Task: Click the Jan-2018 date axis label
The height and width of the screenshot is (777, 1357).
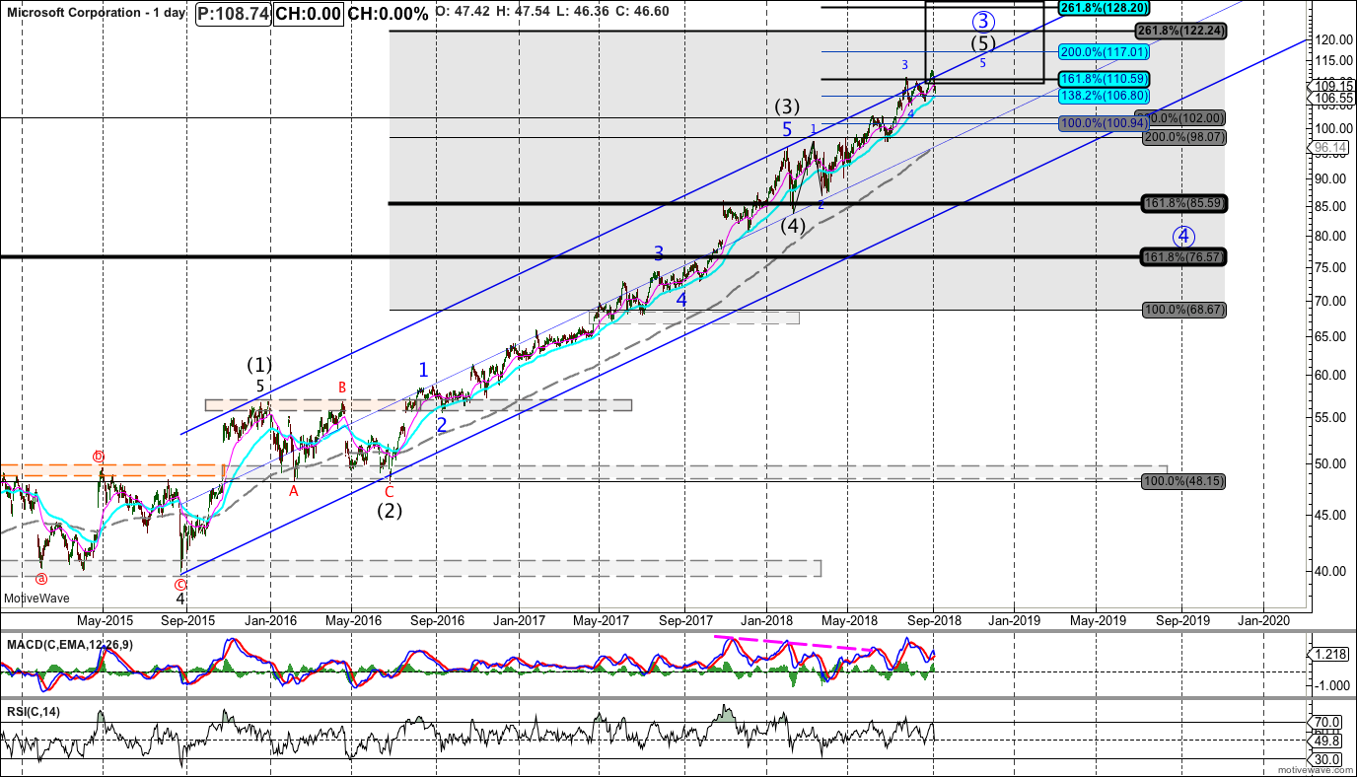Action: click(x=767, y=620)
